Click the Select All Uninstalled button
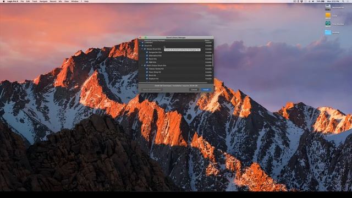The image size is (352, 198). coord(152,90)
